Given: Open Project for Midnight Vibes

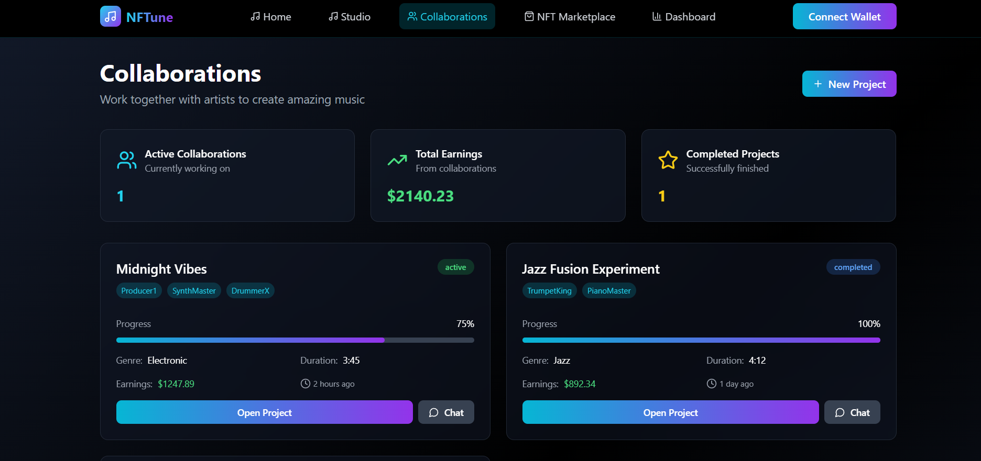Looking at the screenshot, I should coord(265,412).
